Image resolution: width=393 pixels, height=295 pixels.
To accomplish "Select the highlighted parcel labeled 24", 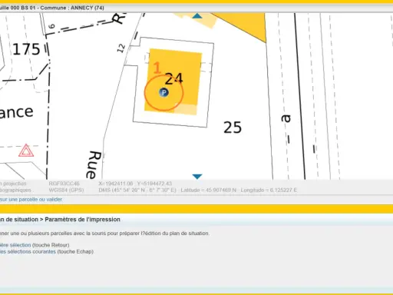I will [174, 78].
